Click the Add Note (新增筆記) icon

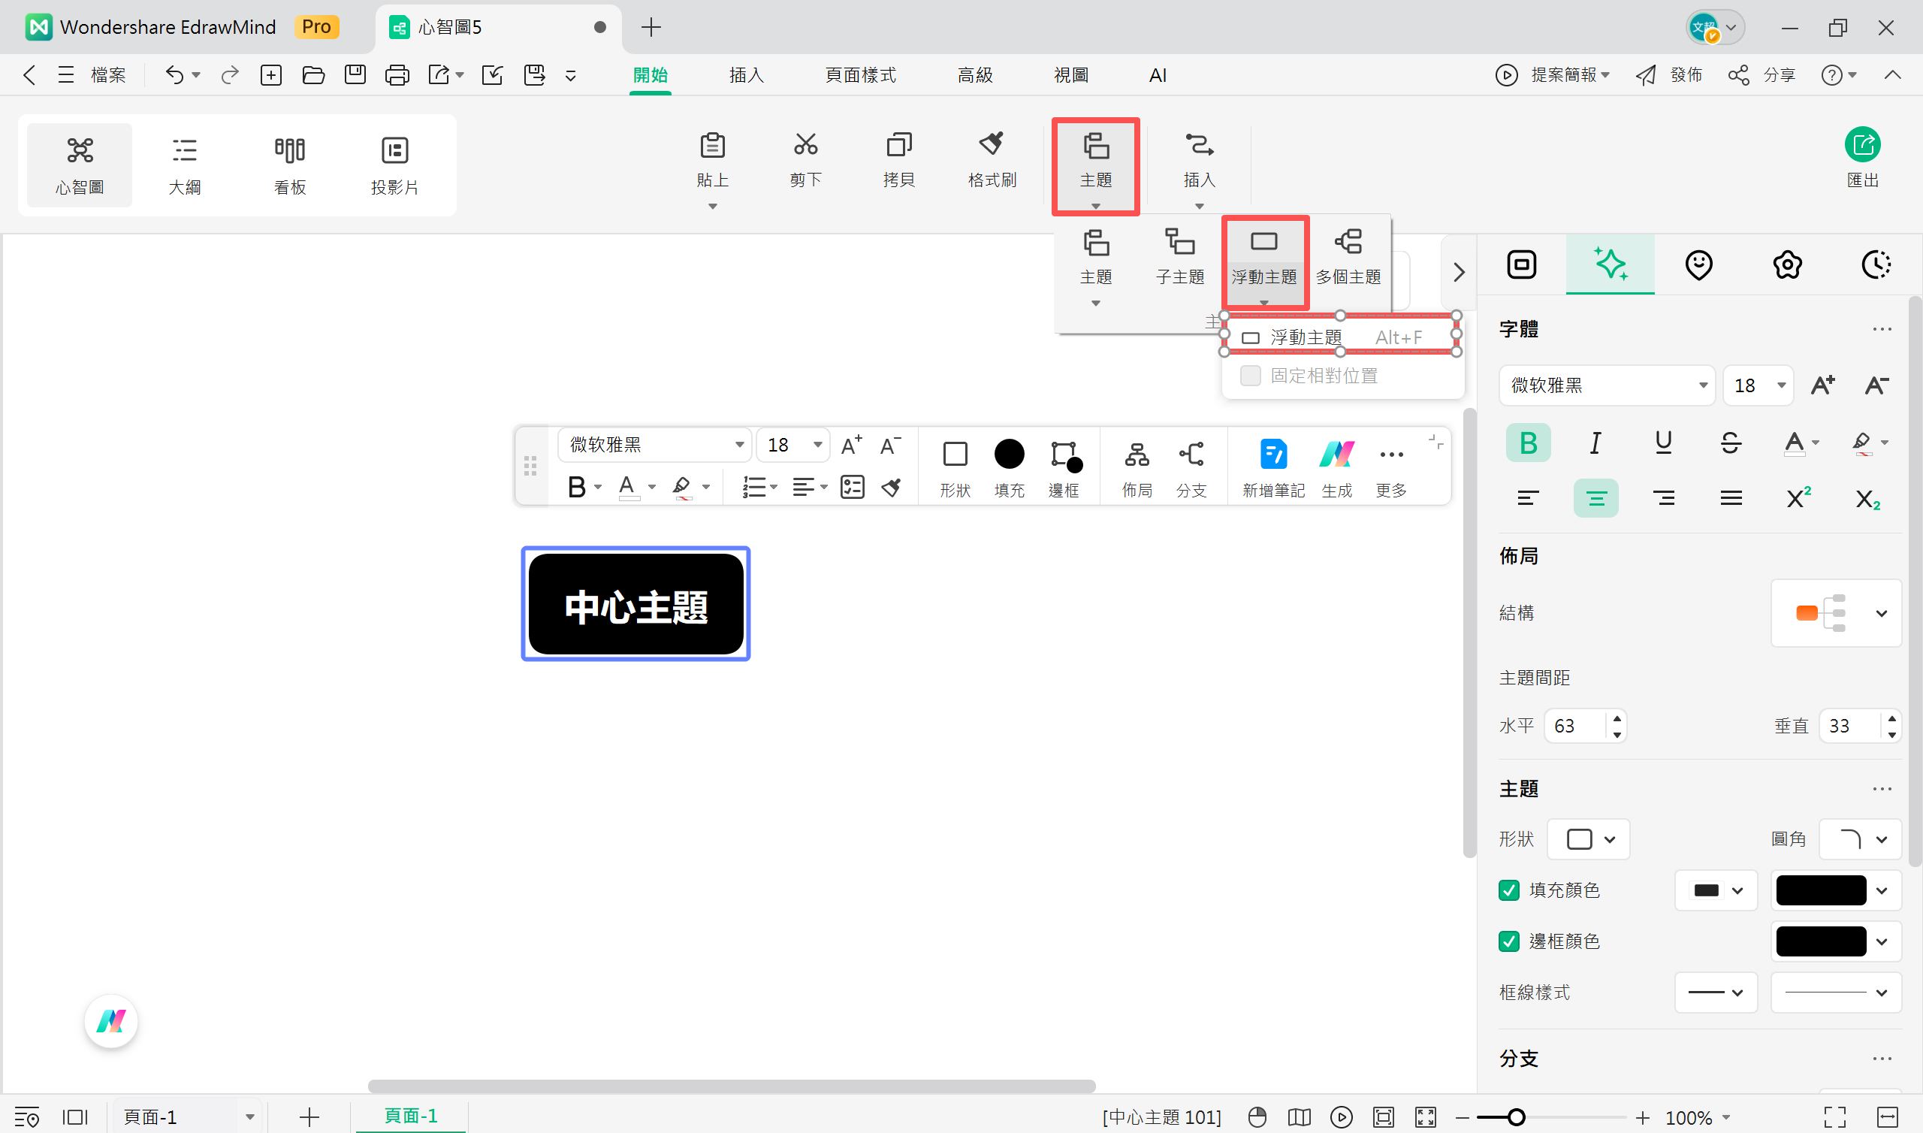point(1272,456)
